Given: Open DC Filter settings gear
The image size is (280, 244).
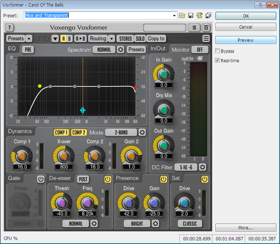Looking at the screenshot, I should (x=203, y=167).
